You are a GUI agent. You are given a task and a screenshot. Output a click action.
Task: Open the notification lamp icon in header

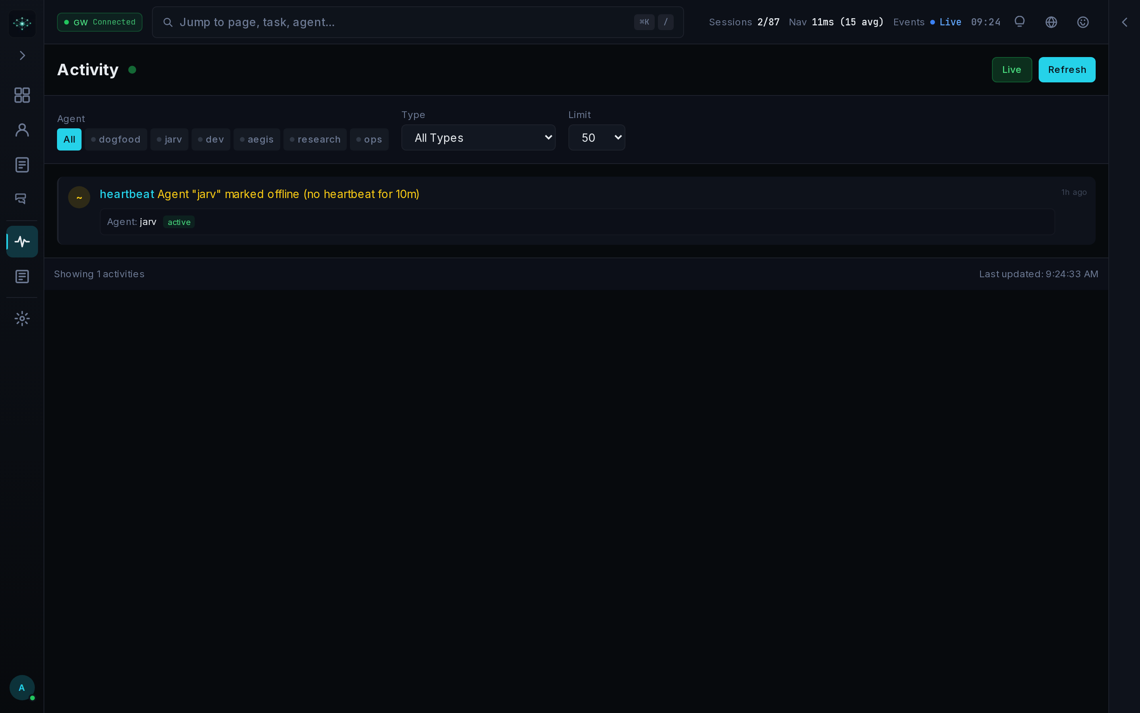pyautogui.click(x=1018, y=22)
